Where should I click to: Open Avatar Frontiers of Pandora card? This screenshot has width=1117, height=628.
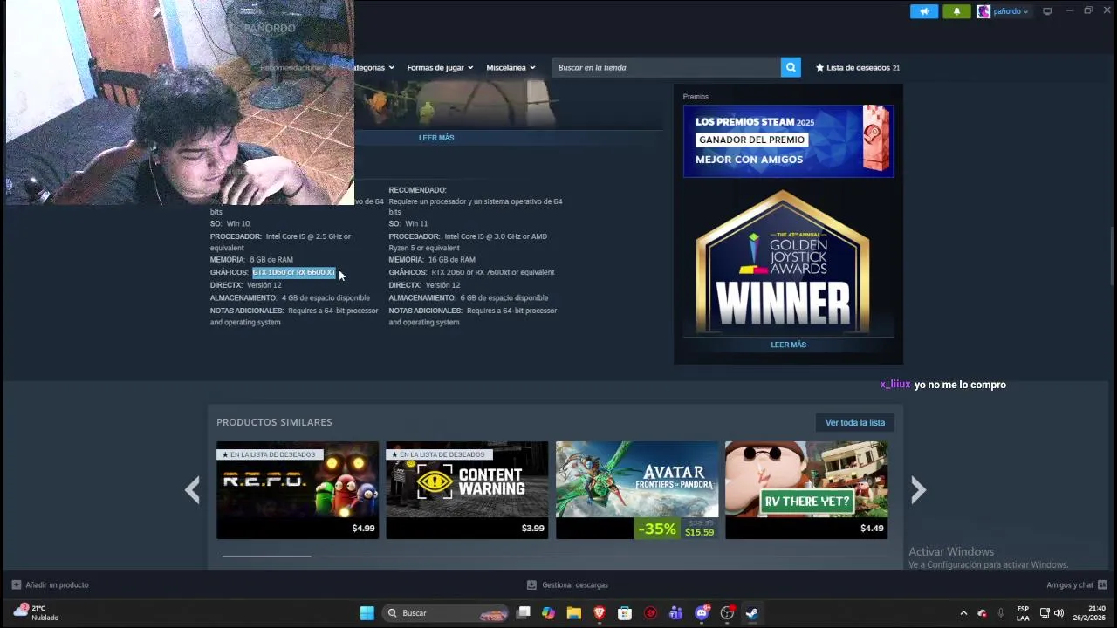[x=637, y=490]
